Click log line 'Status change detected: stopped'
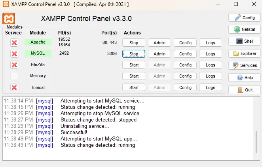The image size is (262, 167). (x=99, y=120)
